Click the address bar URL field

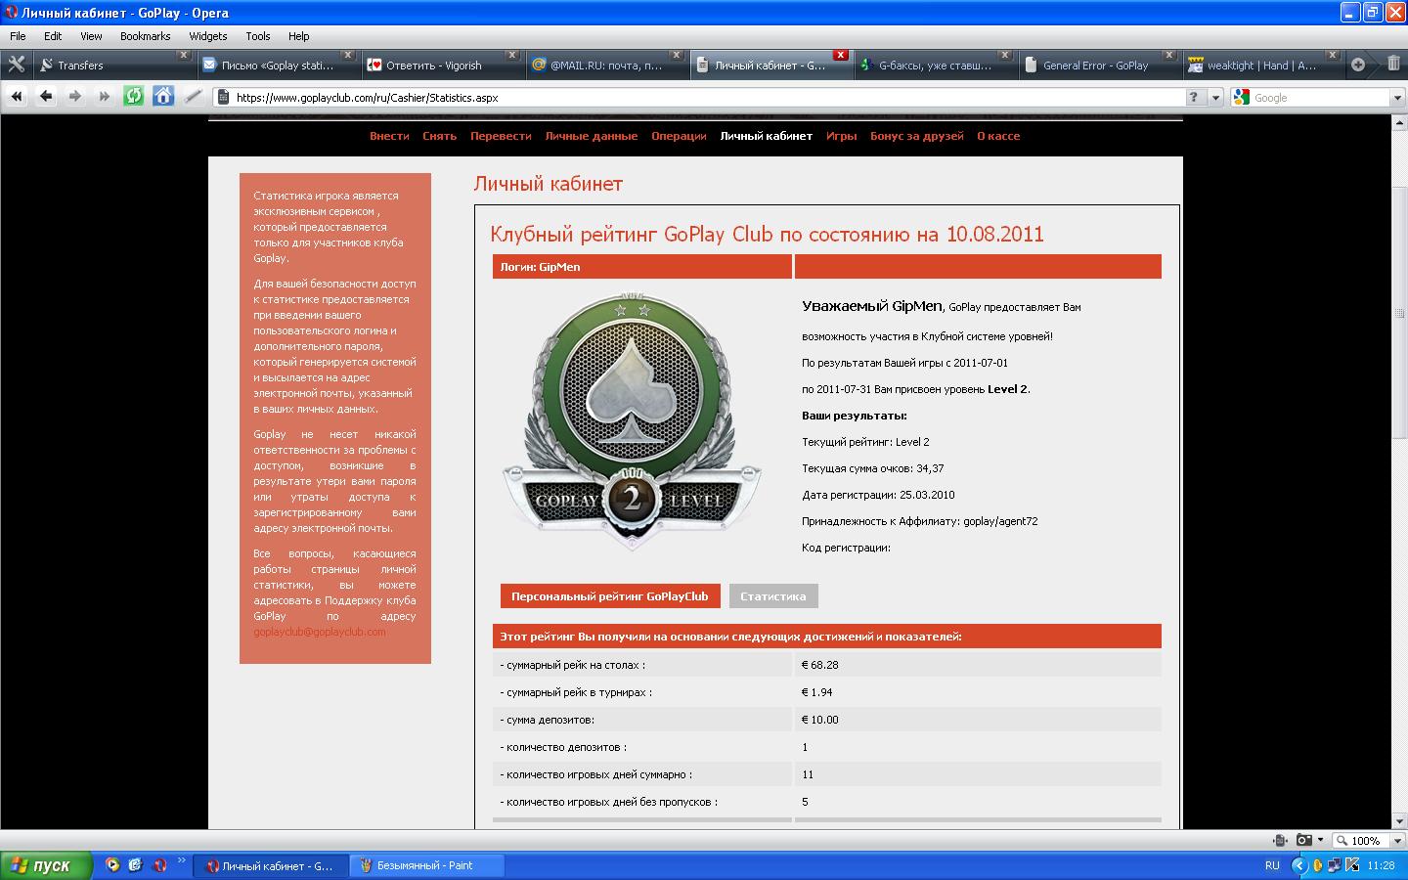[x=684, y=98]
